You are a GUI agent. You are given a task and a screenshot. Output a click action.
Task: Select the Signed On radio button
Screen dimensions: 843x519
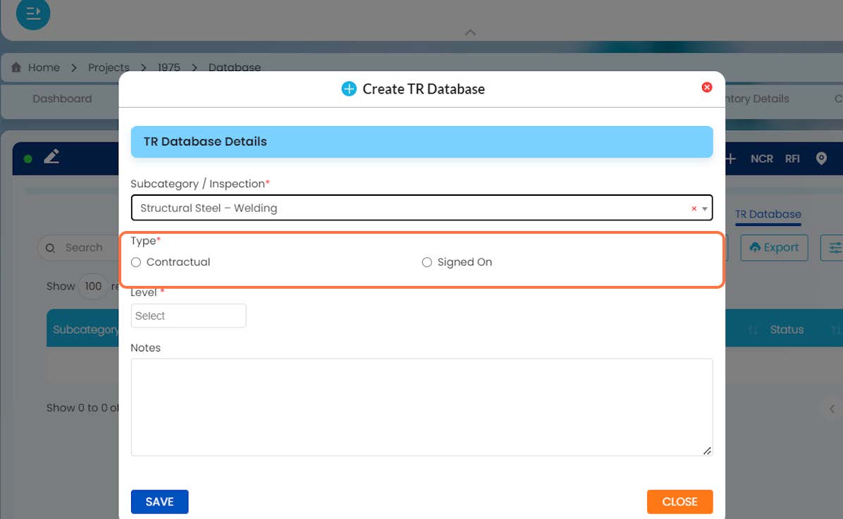click(427, 262)
